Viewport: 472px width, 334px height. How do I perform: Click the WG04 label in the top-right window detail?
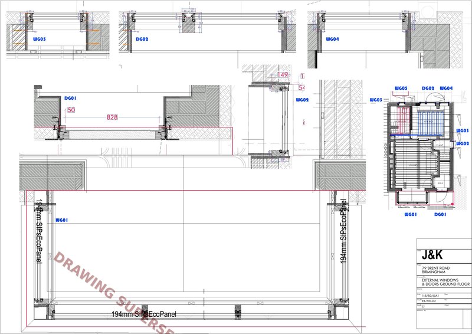pos(332,39)
